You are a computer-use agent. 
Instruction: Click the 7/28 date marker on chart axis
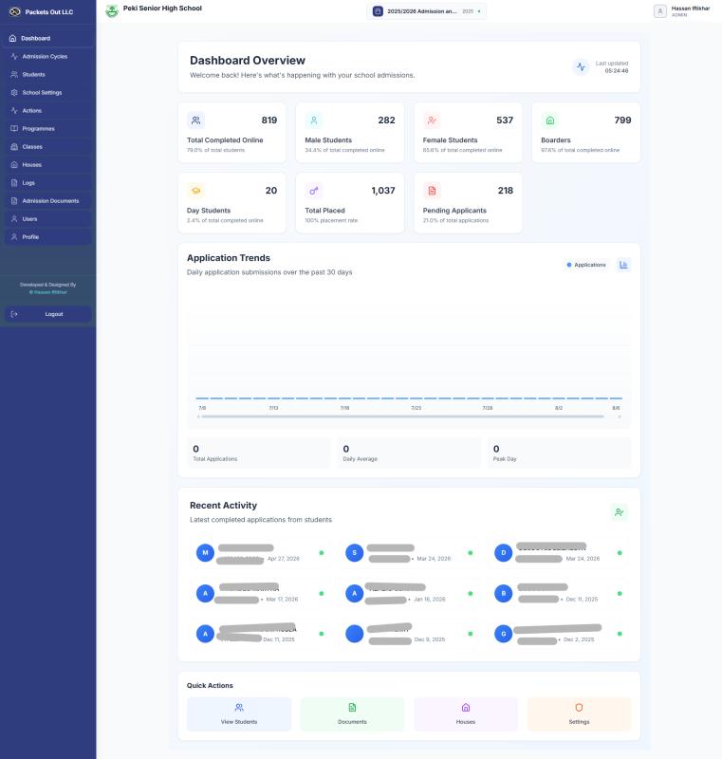click(x=488, y=408)
